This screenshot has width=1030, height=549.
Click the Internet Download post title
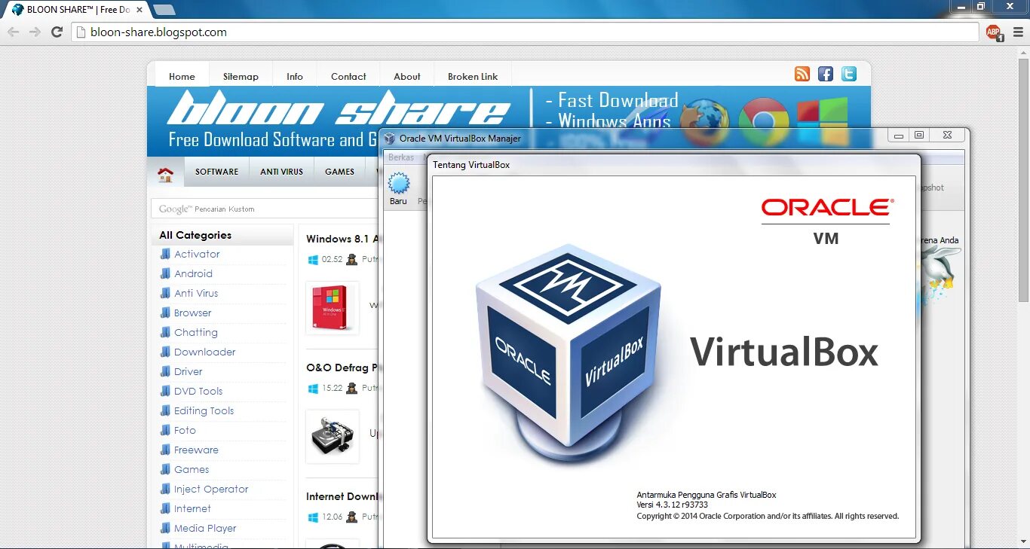tap(342, 496)
